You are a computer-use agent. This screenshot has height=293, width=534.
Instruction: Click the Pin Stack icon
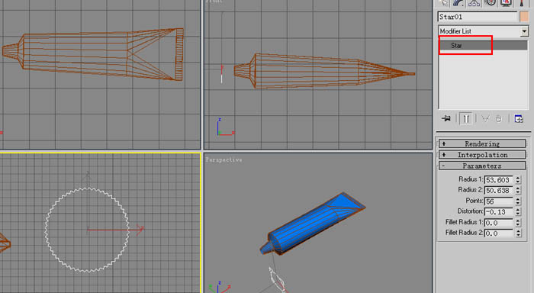[x=446, y=118]
